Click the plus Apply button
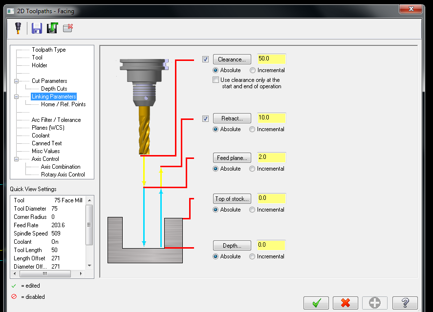This screenshot has height=312, width=433. click(375, 303)
